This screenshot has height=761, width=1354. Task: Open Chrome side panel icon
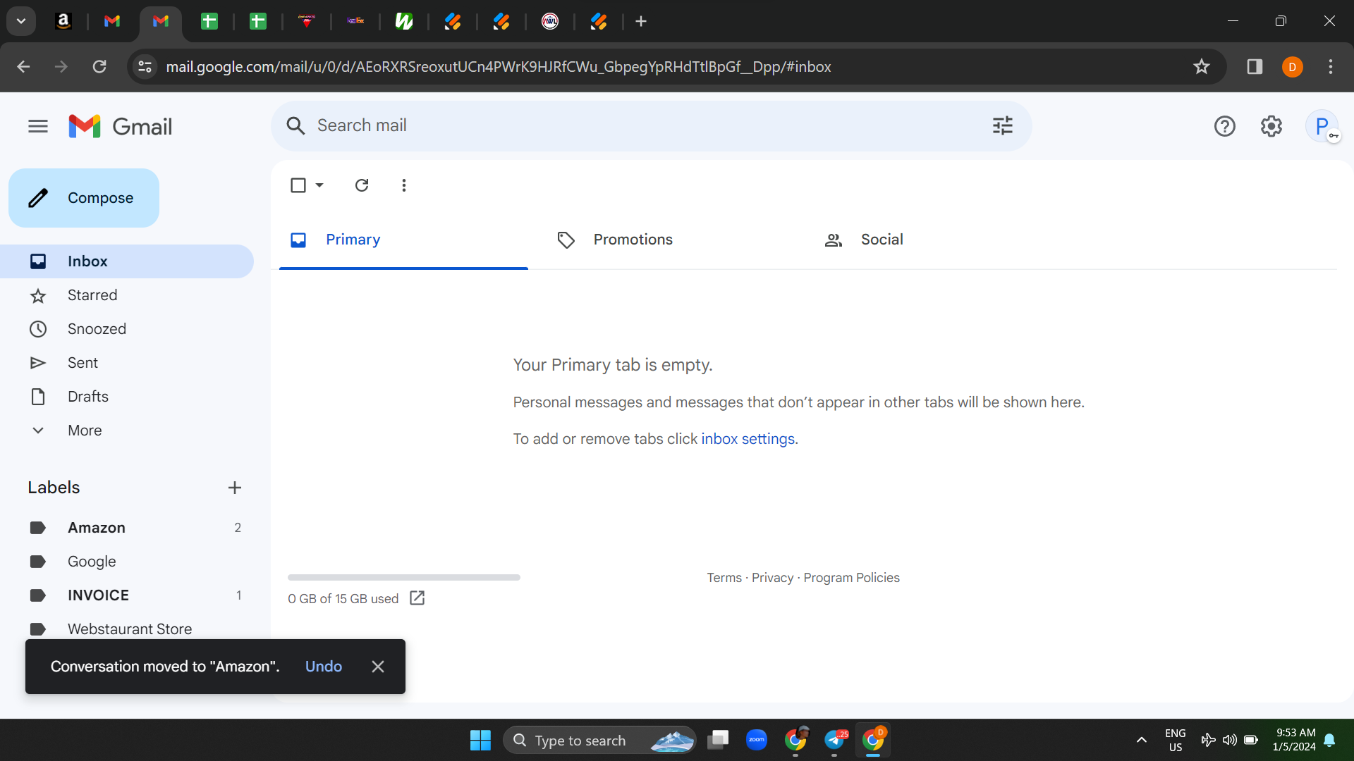coord(1255,67)
